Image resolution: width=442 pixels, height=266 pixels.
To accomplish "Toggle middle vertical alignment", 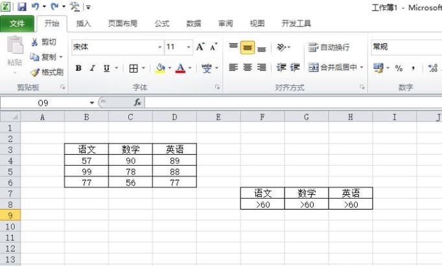I will [x=248, y=47].
